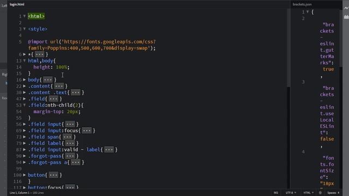The image size is (349, 196).
Task: Click the 'false' value in brackets.json
Action: 327,139
